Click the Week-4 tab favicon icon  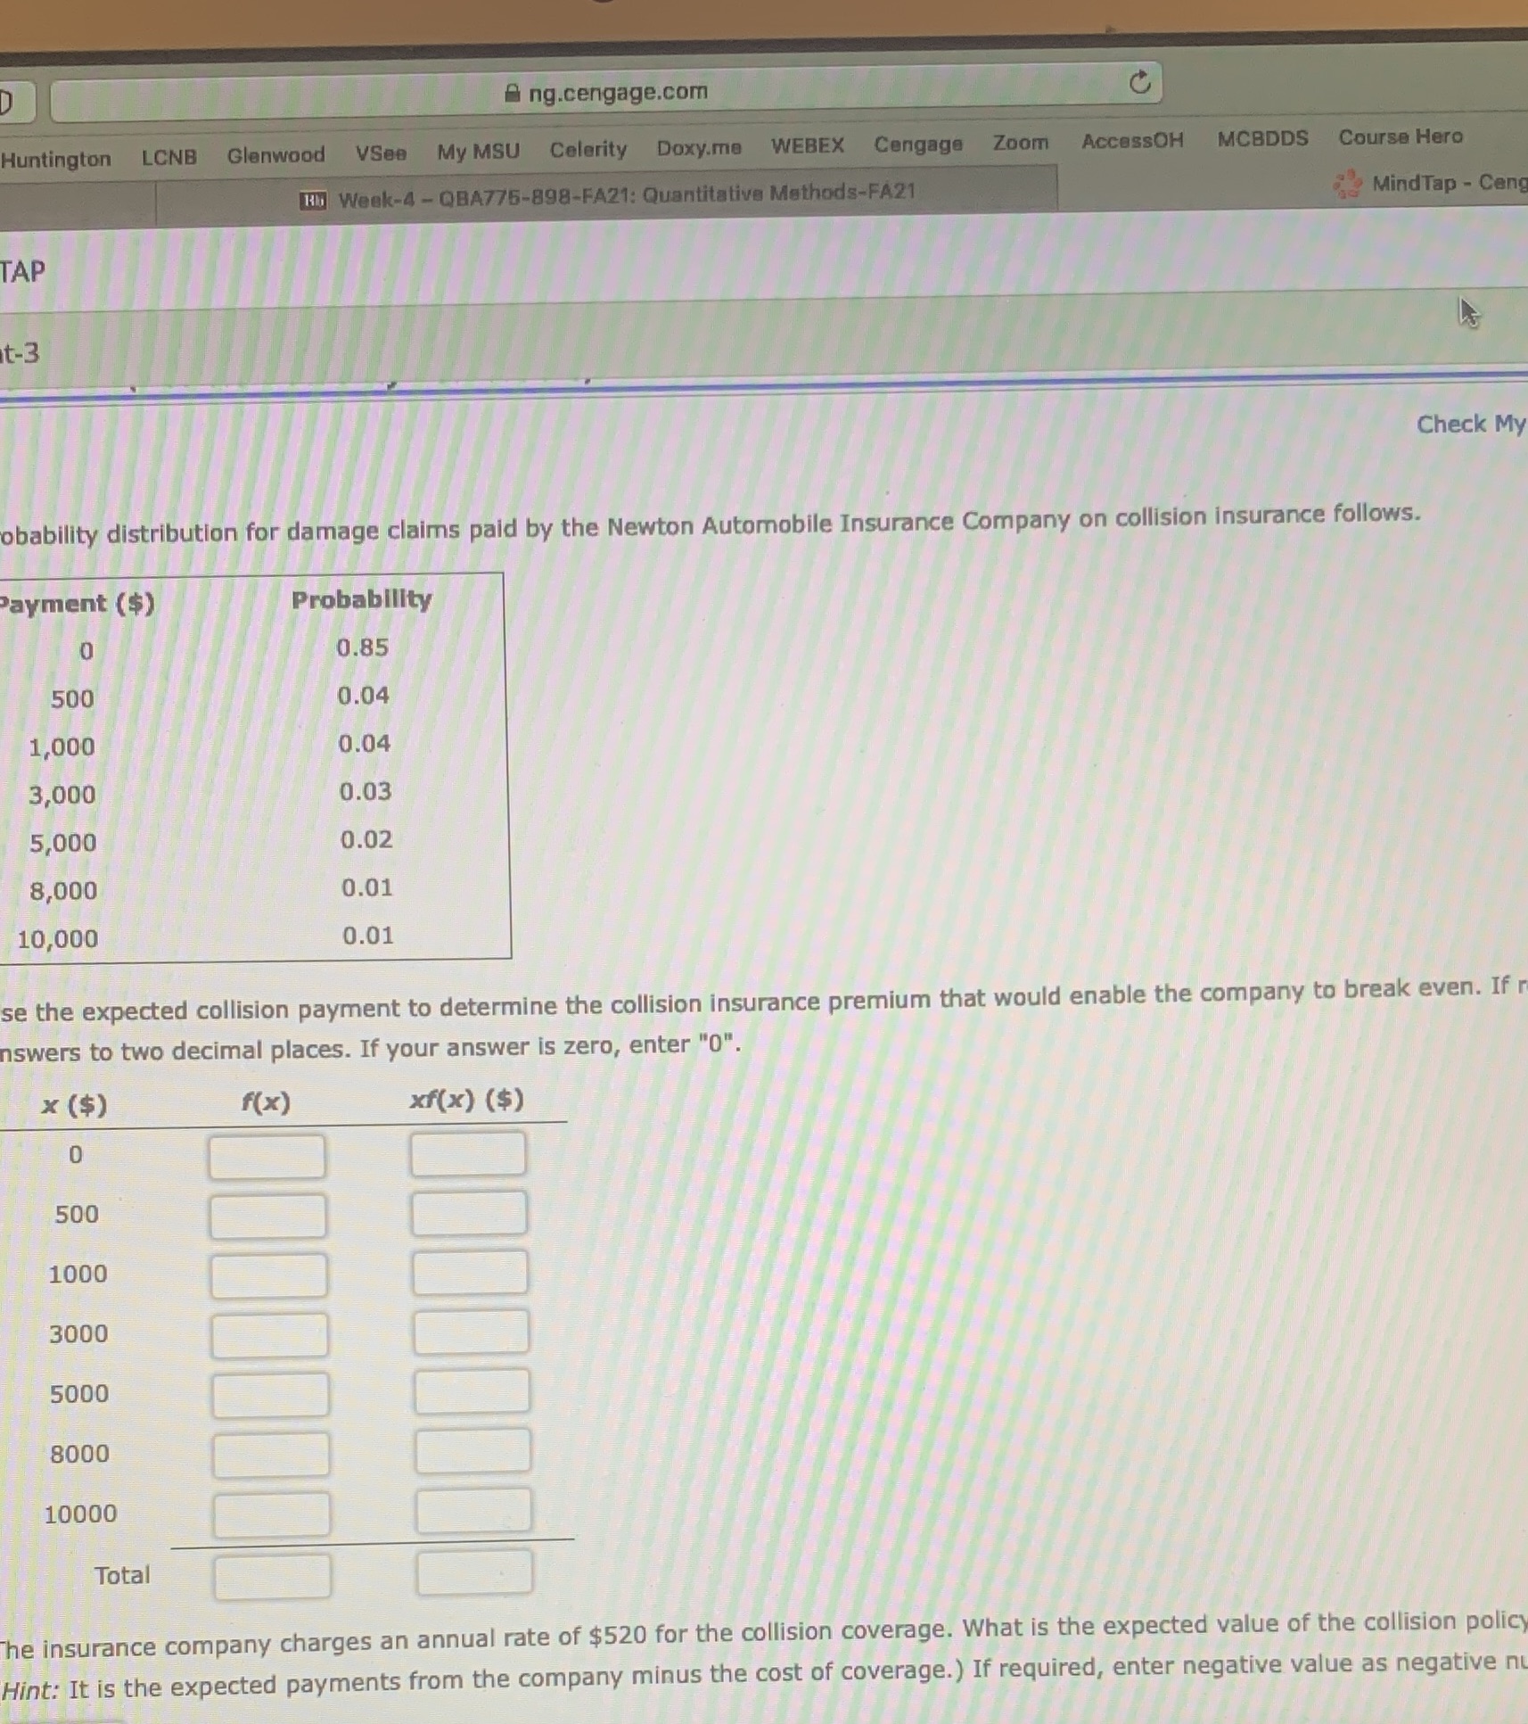click(x=312, y=201)
